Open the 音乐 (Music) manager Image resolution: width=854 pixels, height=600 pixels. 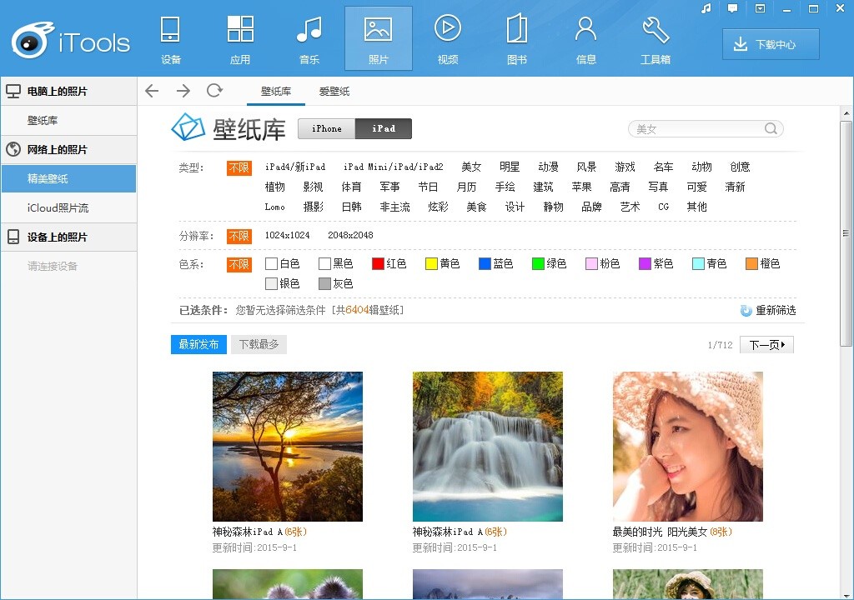tap(309, 37)
